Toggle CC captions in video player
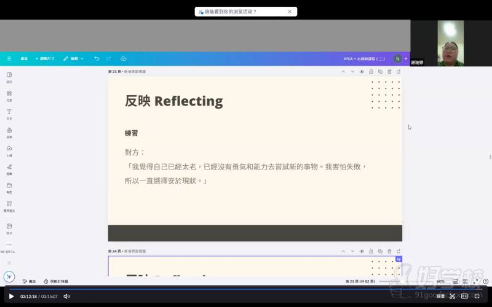Image resolution: width=492 pixels, height=307 pixels. pyautogui.click(x=465, y=297)
